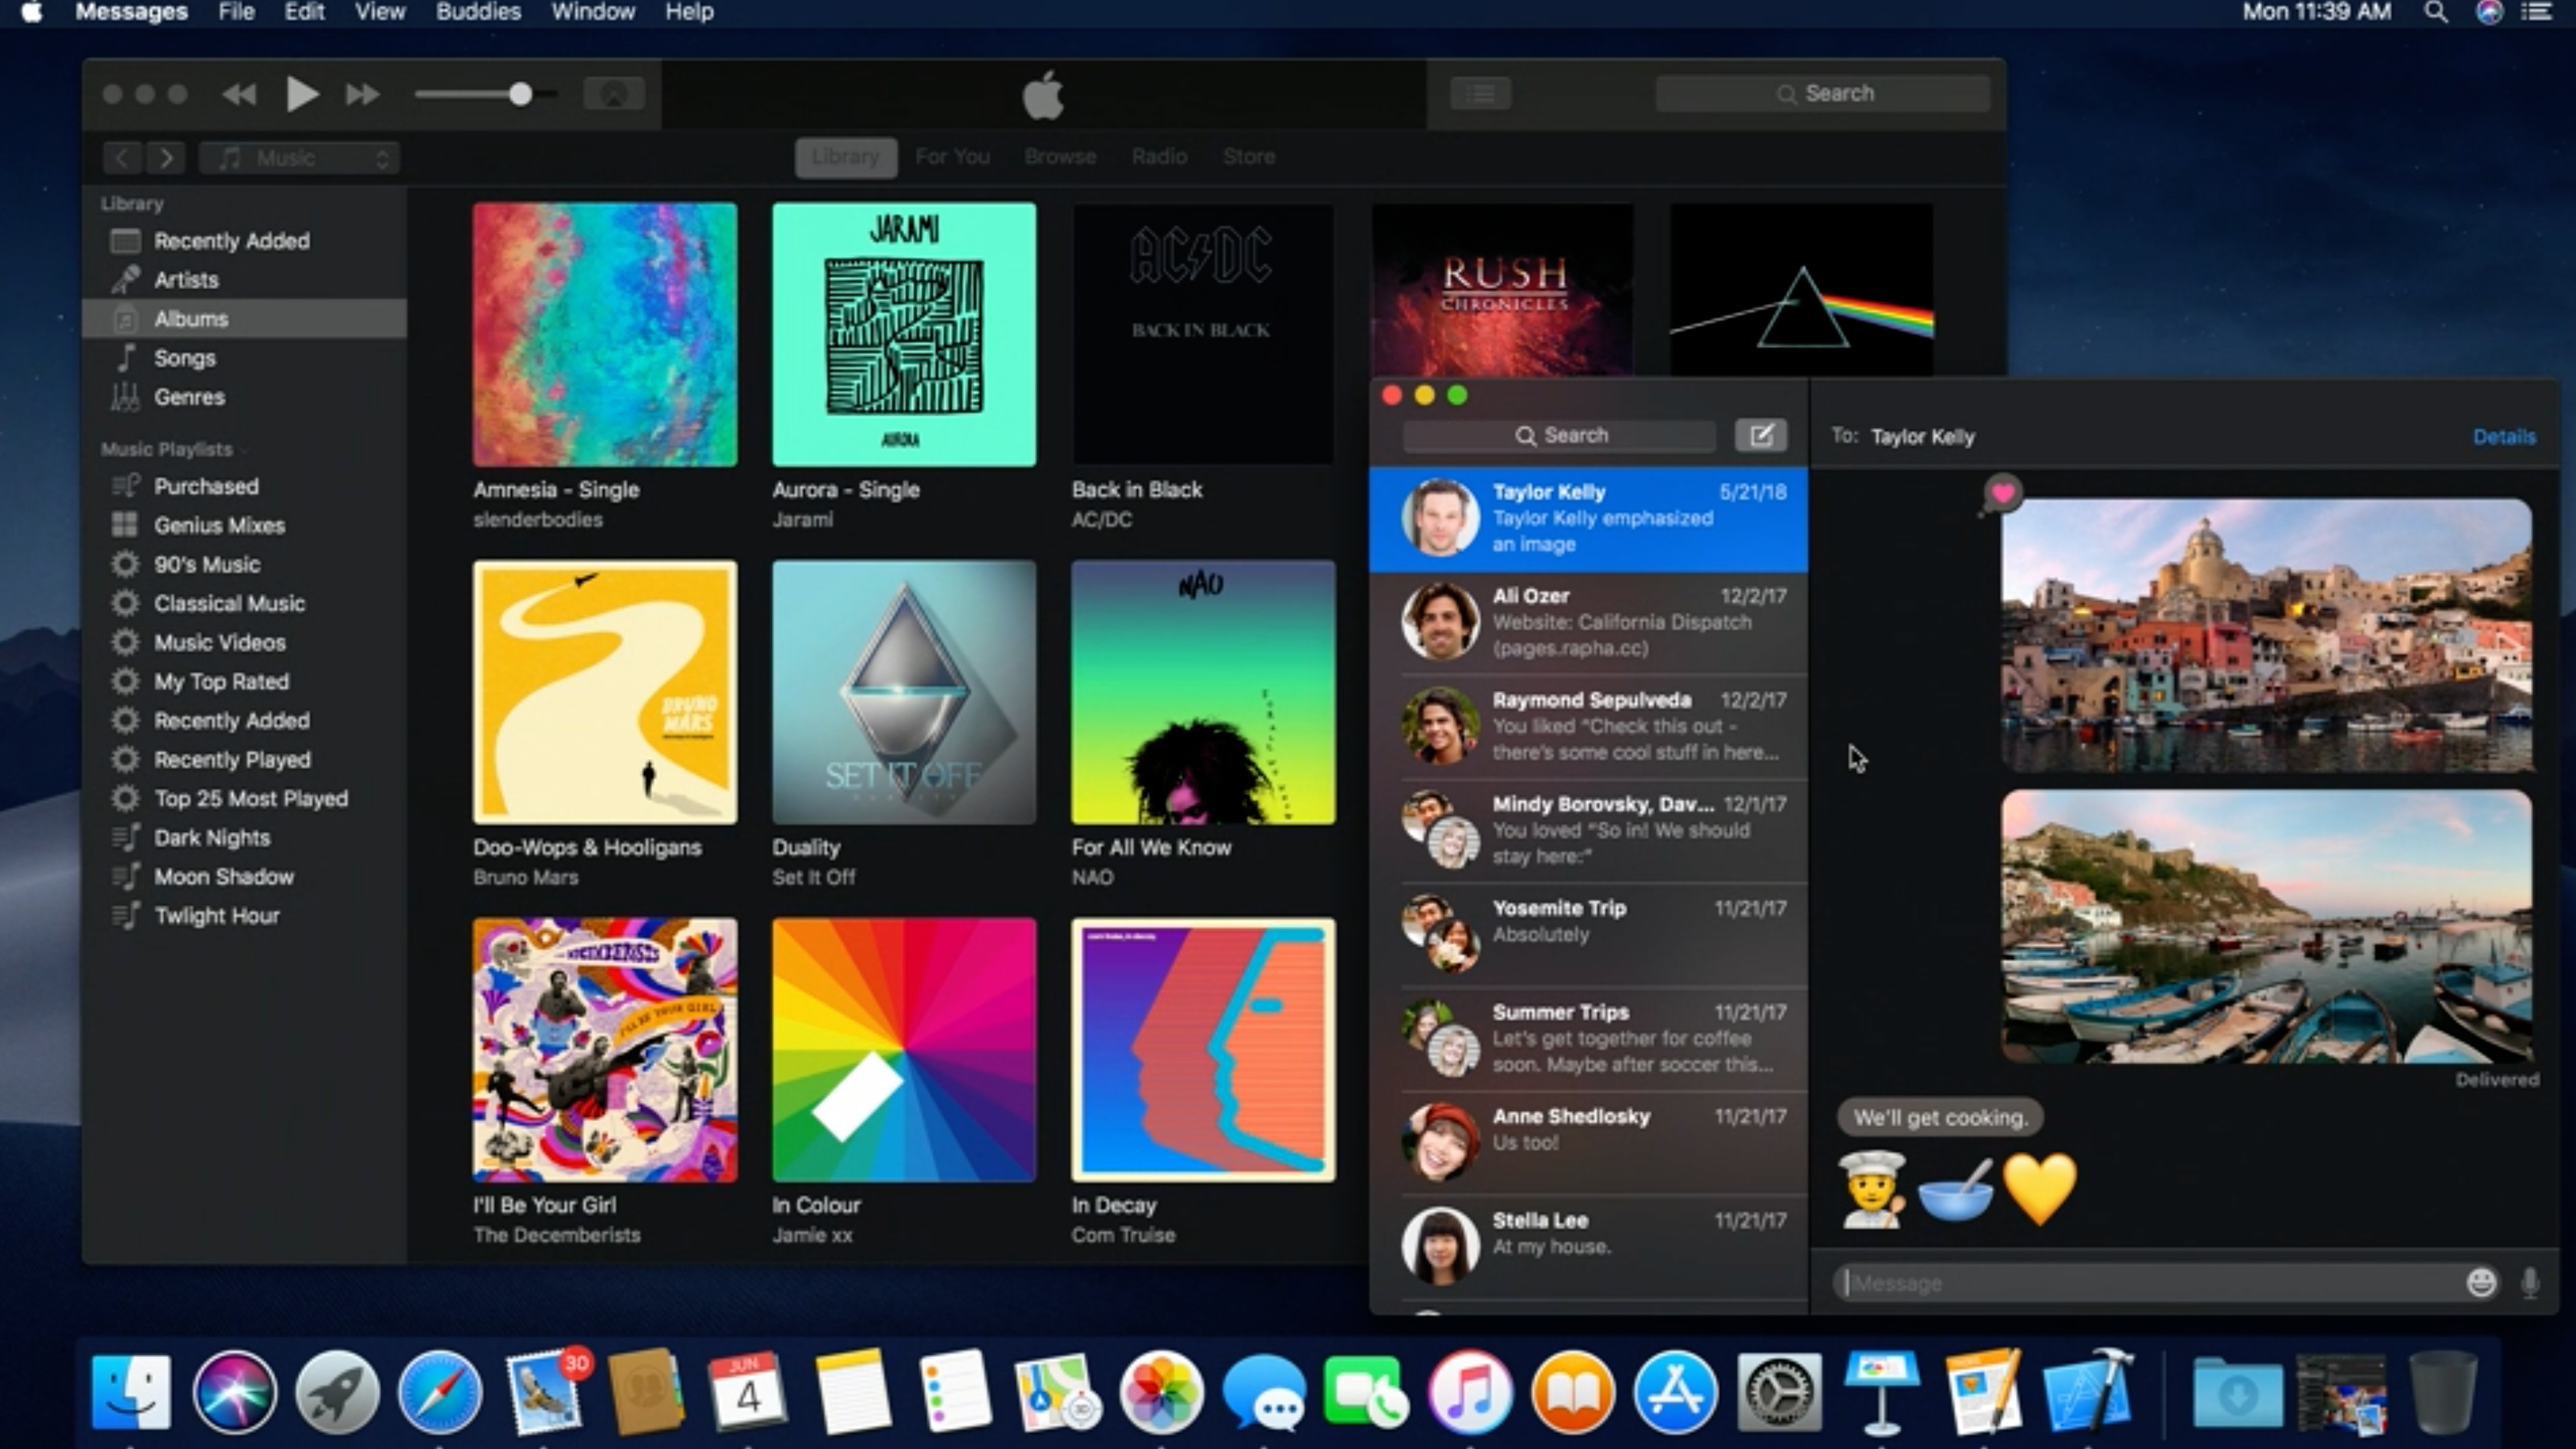Viewport: 2576px width, 1449px height.
Task: Switch to the For You tab
Action: (x=952, y=157)
